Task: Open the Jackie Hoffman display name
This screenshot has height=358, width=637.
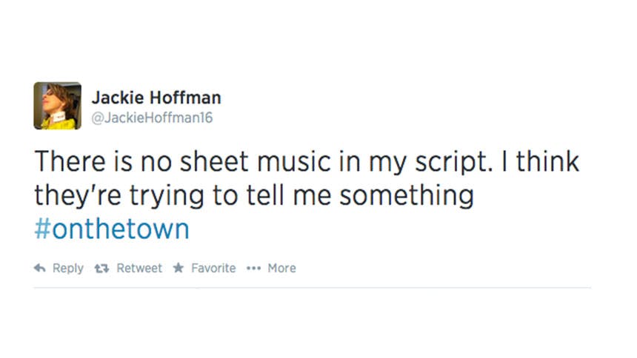Action: point(156,98)
